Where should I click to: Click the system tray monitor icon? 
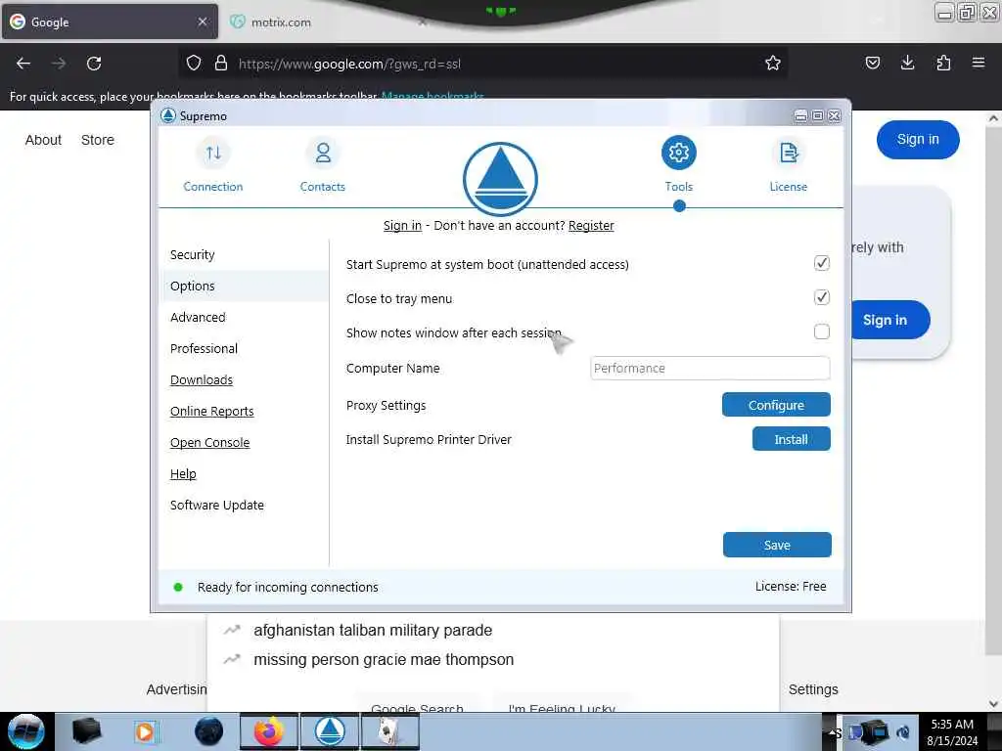[874, 733]
